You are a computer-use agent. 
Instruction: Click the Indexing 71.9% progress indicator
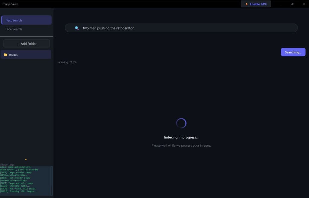(x=67, y=62)
